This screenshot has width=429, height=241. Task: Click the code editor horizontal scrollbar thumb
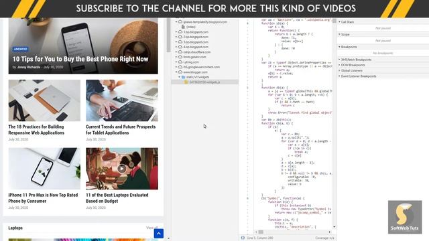click(x=261, y=232)
